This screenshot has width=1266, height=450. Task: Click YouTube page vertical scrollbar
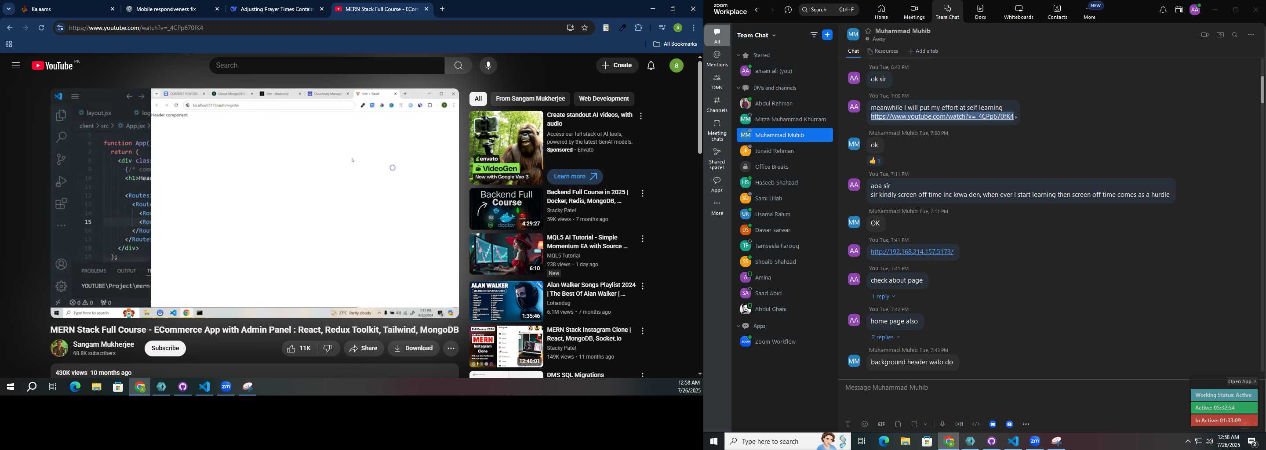click(x=699, y=107)
